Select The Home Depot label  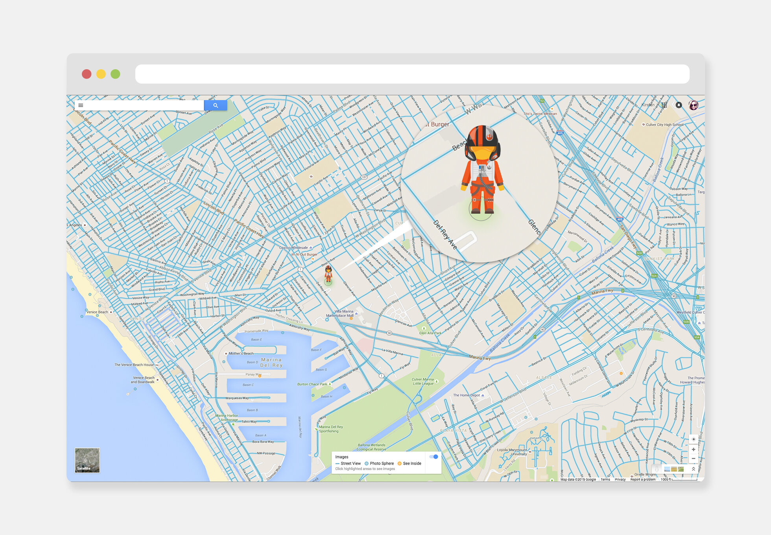[x=467, y=395]
